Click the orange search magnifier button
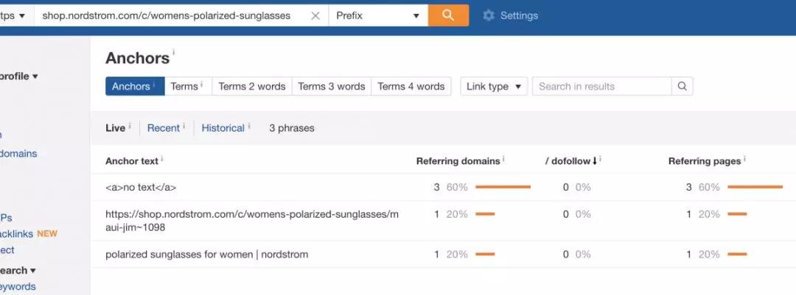796x295 pixels. click(448, 15)
